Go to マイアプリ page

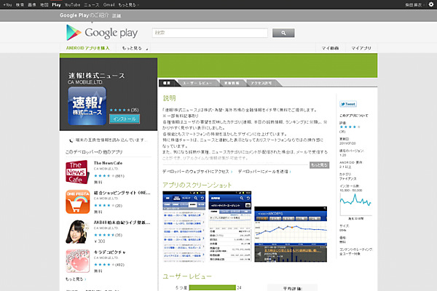(x=361, y=48)
